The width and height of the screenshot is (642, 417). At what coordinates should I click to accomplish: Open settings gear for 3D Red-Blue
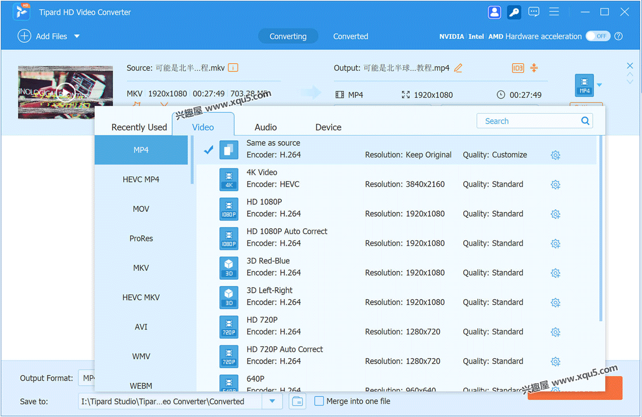[555, 273]
